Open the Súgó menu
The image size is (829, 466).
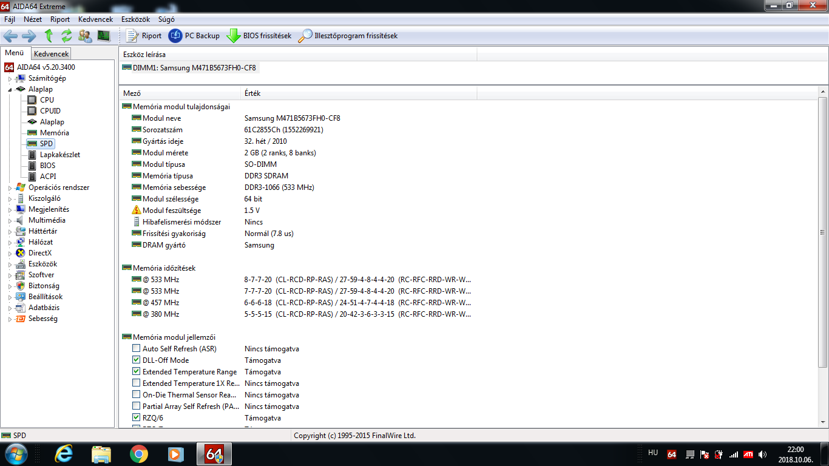click(166, 19)
